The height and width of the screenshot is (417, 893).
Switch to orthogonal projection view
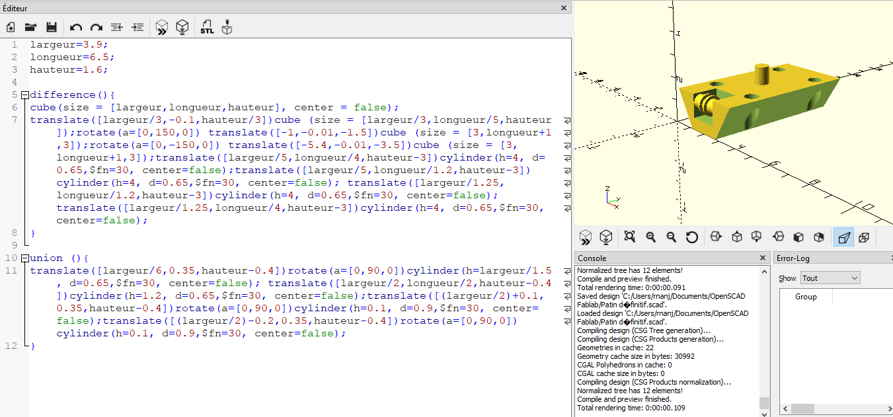pyautogui.click(x=863, y=237)
